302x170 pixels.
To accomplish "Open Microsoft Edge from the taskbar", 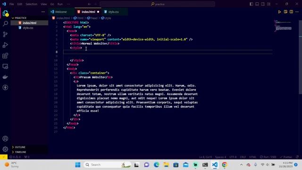I will [156, 165].
